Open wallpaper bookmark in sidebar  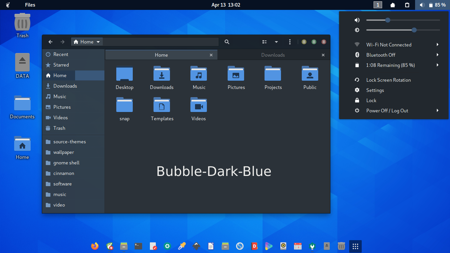click(x=73, y=152)
